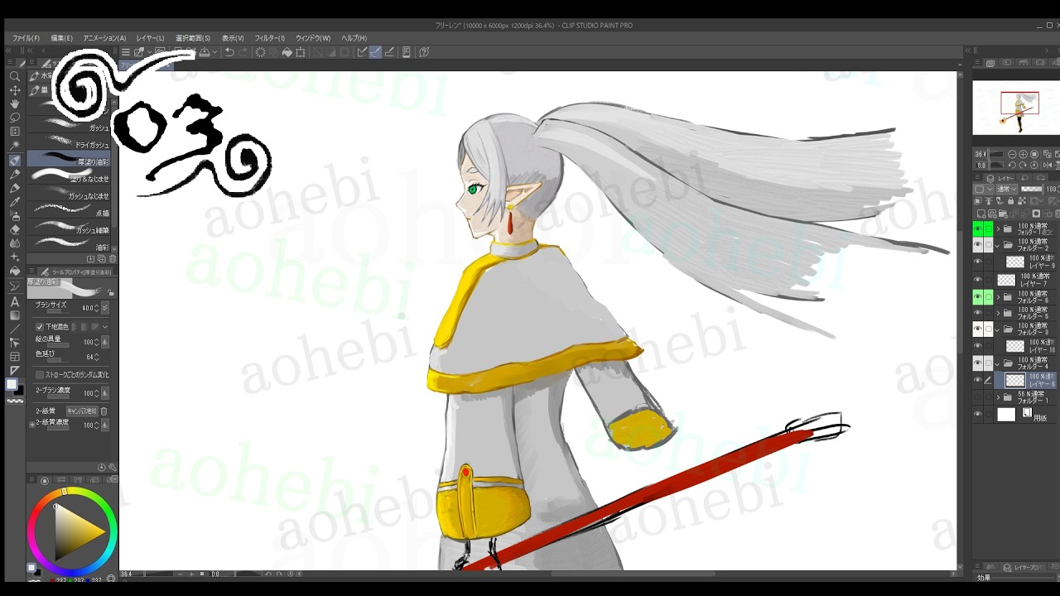Select the Auto select magic wand tool
Viewport: 1060px width, 596px height.
point(14,146)
